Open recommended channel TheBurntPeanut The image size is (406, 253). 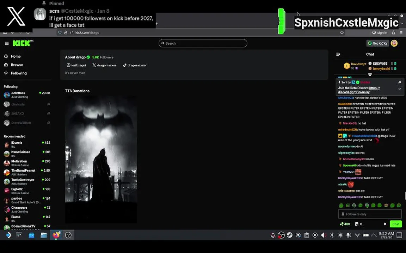(27, 172)
